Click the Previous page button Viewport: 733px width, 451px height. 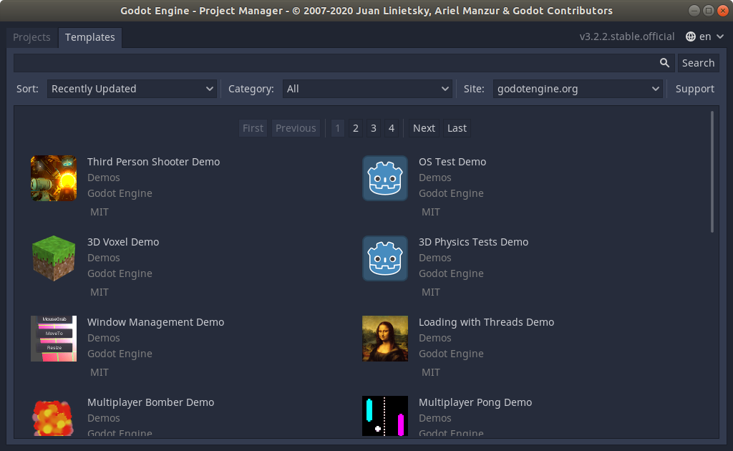coord(296,128)
